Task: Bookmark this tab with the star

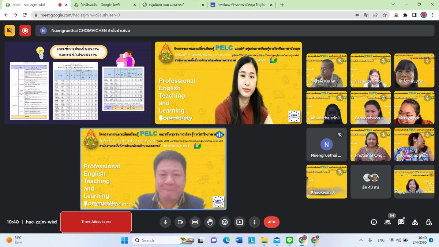Action: tap(384, 15)
